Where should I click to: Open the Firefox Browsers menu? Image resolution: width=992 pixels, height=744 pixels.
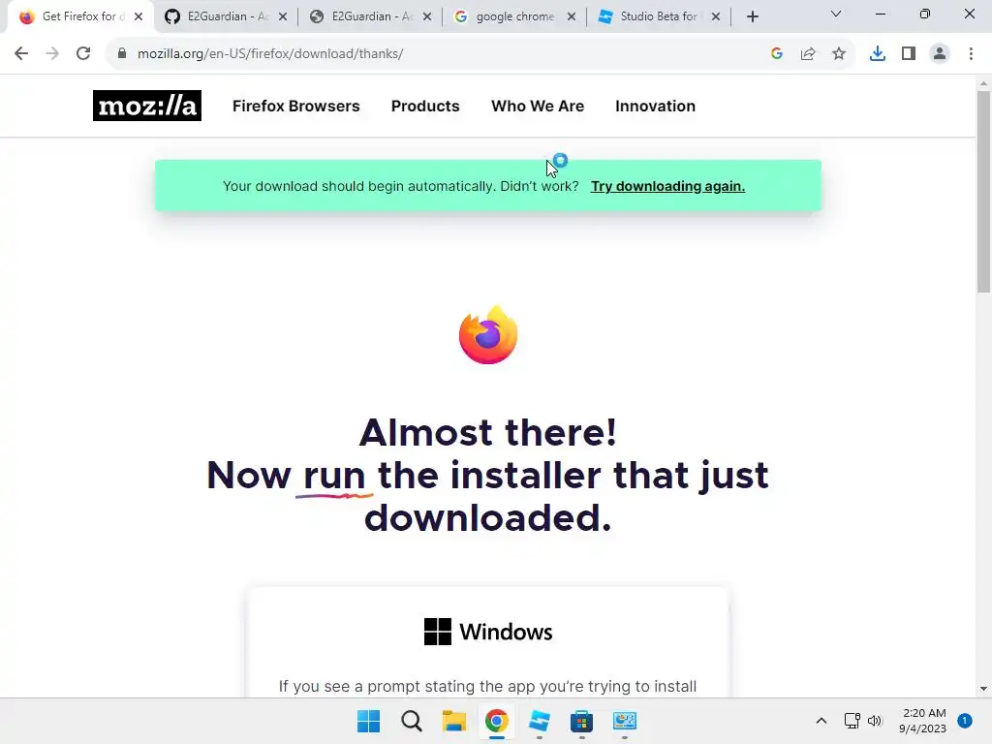tap(296, 107)
